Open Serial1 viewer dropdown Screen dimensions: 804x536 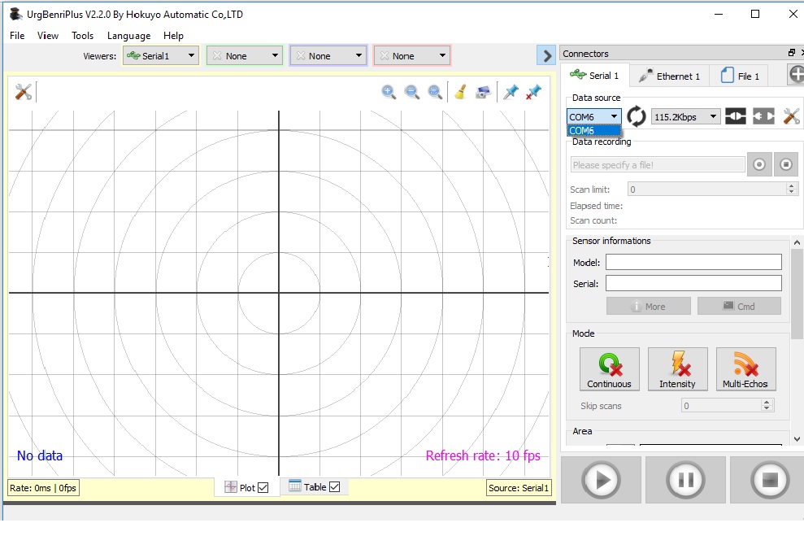click(x=161, y=56)
